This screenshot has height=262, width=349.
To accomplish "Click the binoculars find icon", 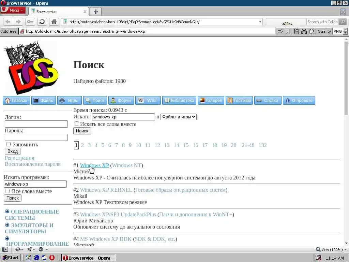I will [x=304, y=31].
